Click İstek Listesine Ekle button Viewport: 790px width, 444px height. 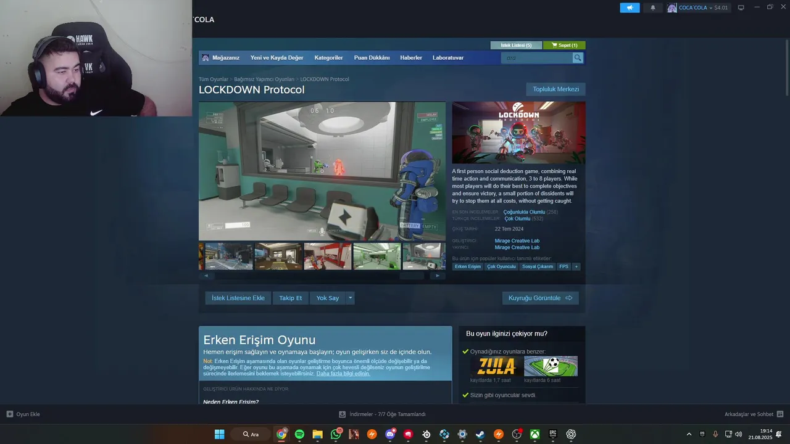coord(238,298)
